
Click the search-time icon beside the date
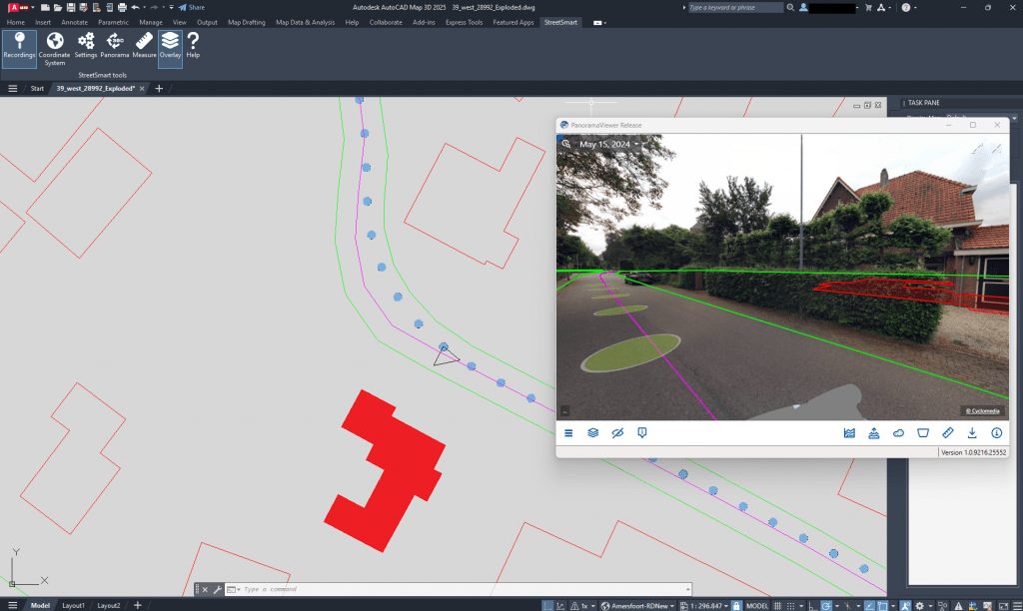coord(566,144)
